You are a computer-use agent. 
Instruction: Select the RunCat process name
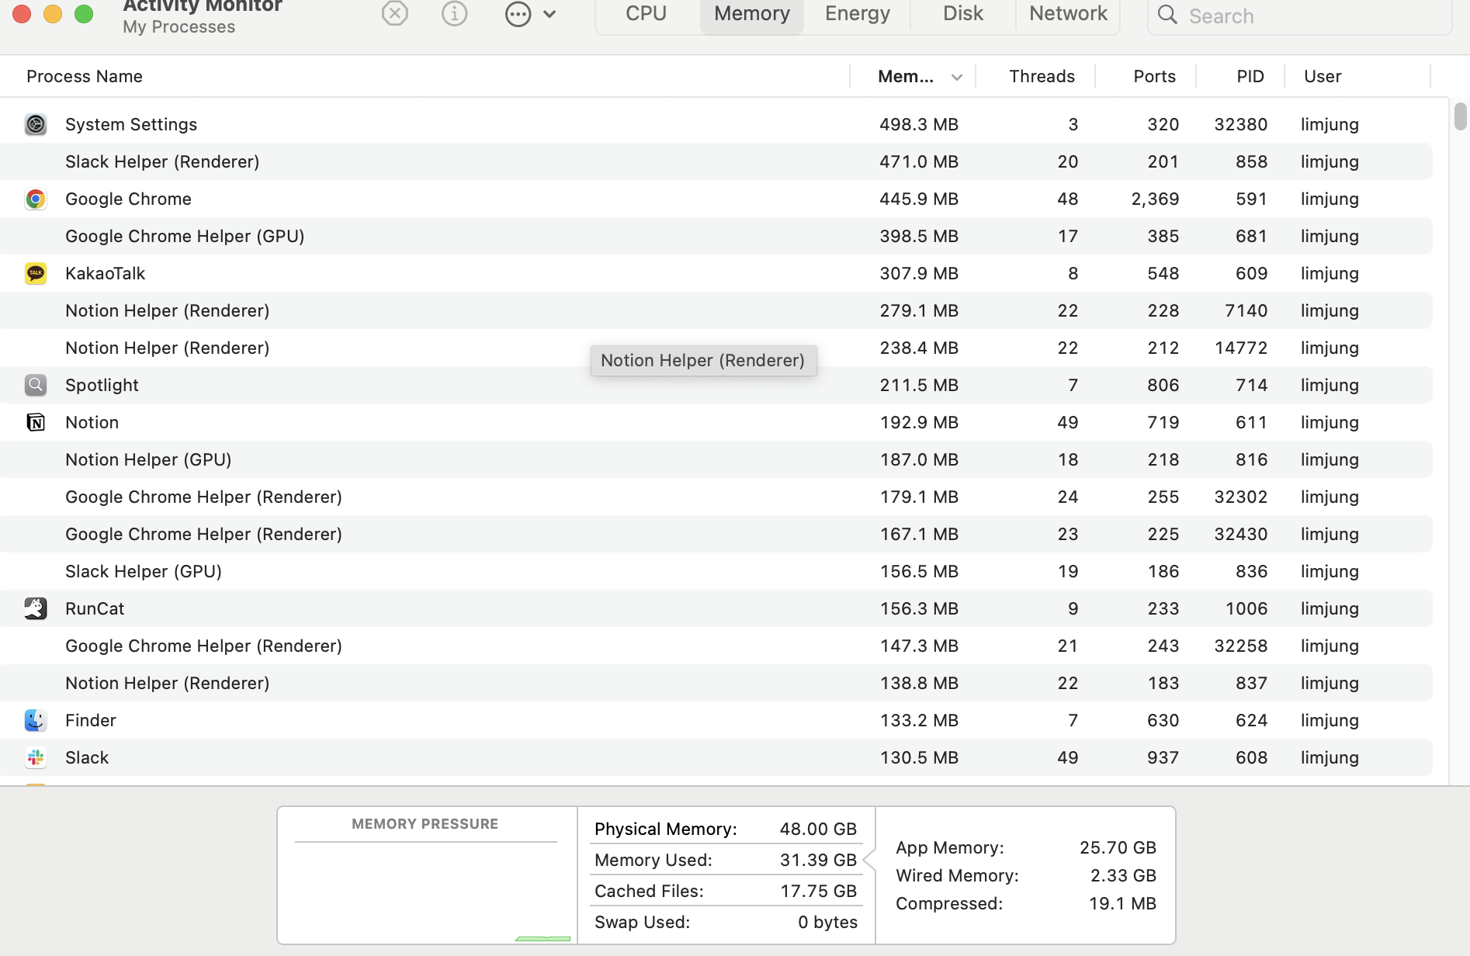click(x=95, y=608)
